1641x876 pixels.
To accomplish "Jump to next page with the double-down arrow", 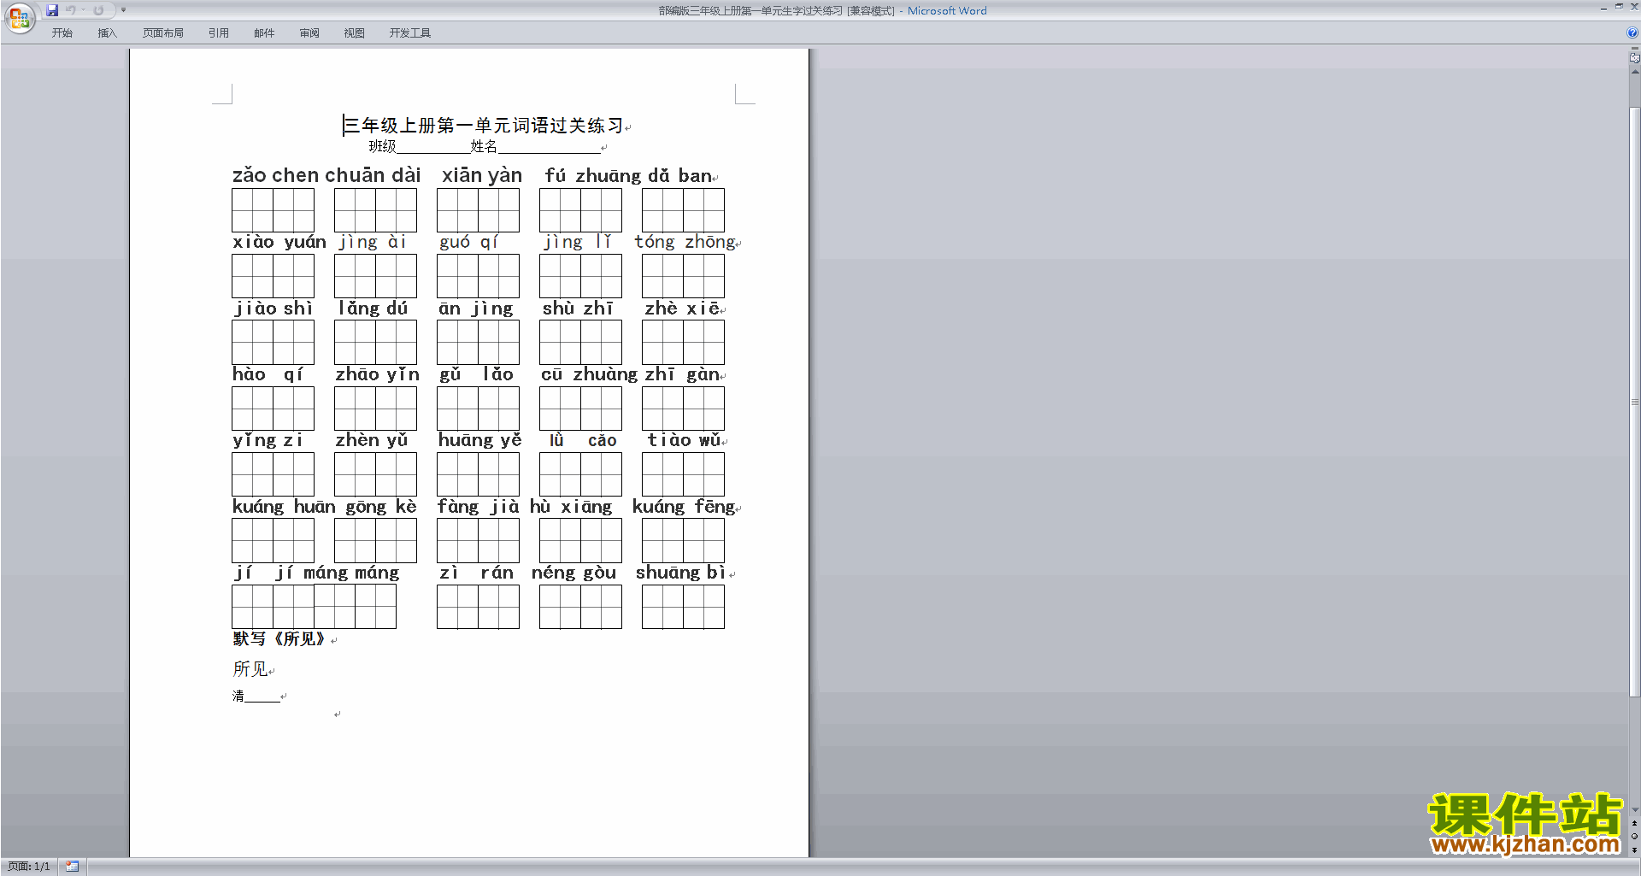I will [x=1635, y=850].
